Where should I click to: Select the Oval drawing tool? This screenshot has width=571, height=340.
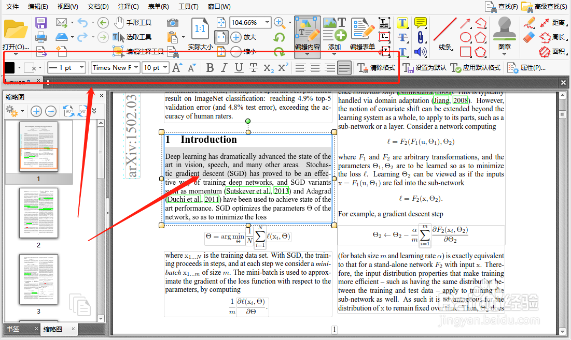click(x=465, y=37)
